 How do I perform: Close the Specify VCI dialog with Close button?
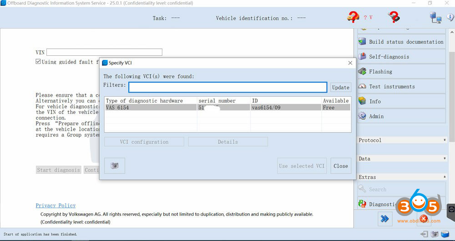(x=341, y=166)
